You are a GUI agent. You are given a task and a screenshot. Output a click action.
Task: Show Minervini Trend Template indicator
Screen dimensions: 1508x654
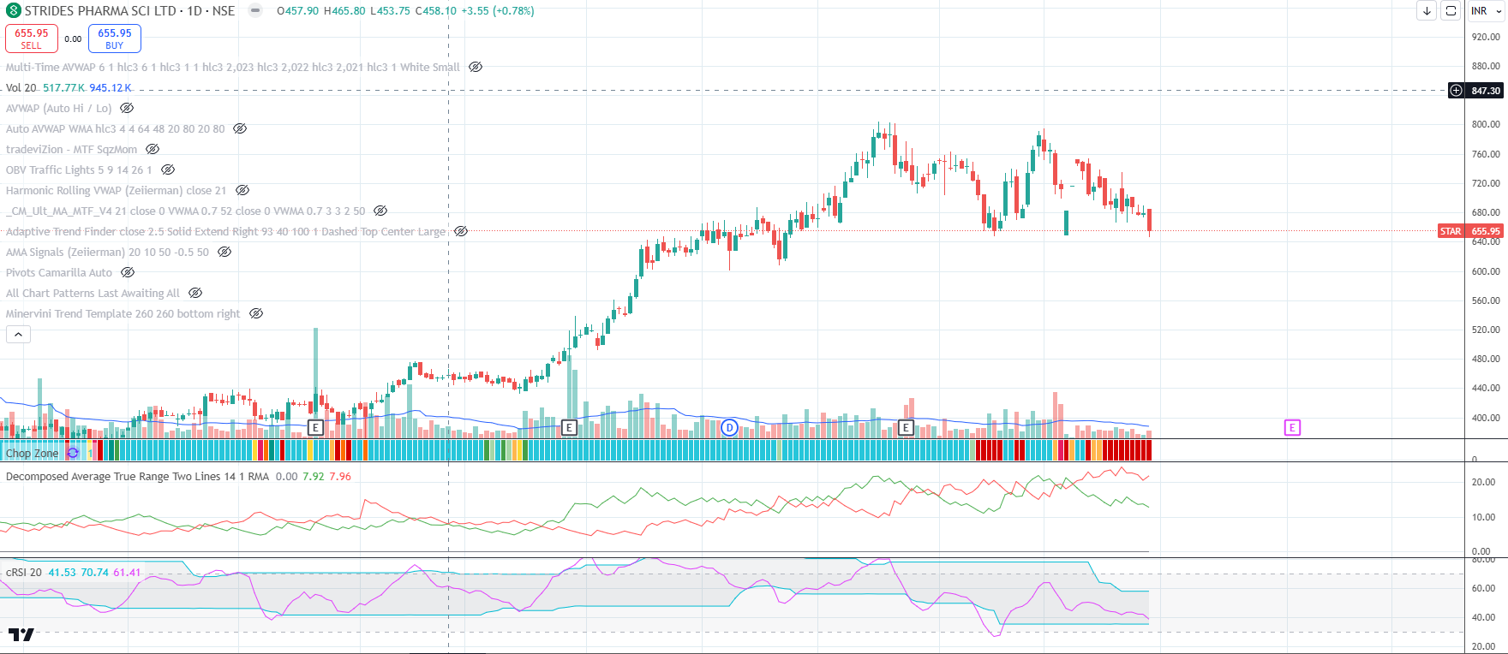click(x=255, y=313)
